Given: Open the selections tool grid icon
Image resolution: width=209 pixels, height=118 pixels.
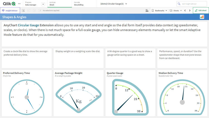Looking at the screenshot, I should [x=147, y=10].
